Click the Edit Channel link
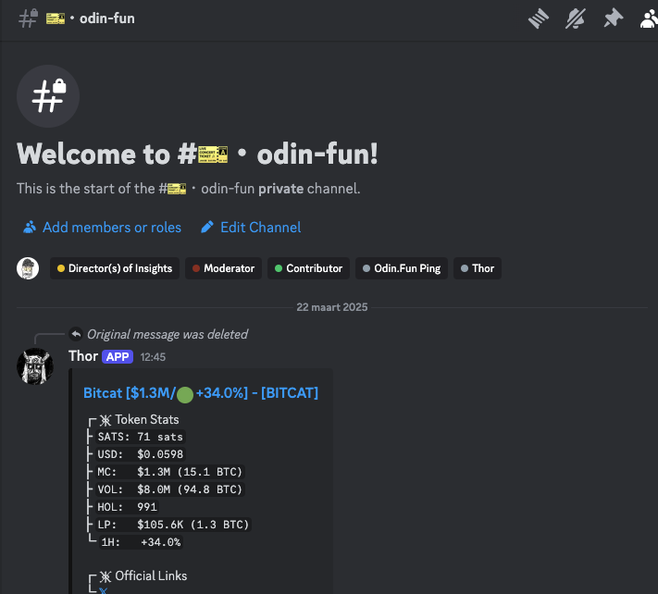658x594 pixels. tap(261, 228)
